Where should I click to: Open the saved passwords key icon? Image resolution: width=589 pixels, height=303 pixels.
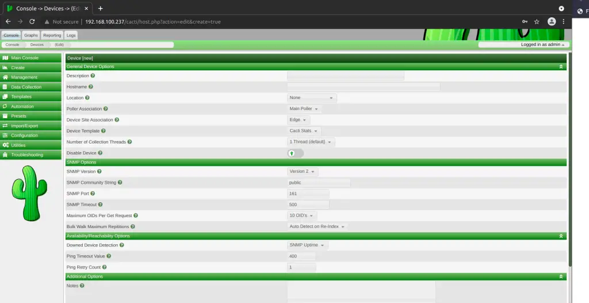point(525,22)
